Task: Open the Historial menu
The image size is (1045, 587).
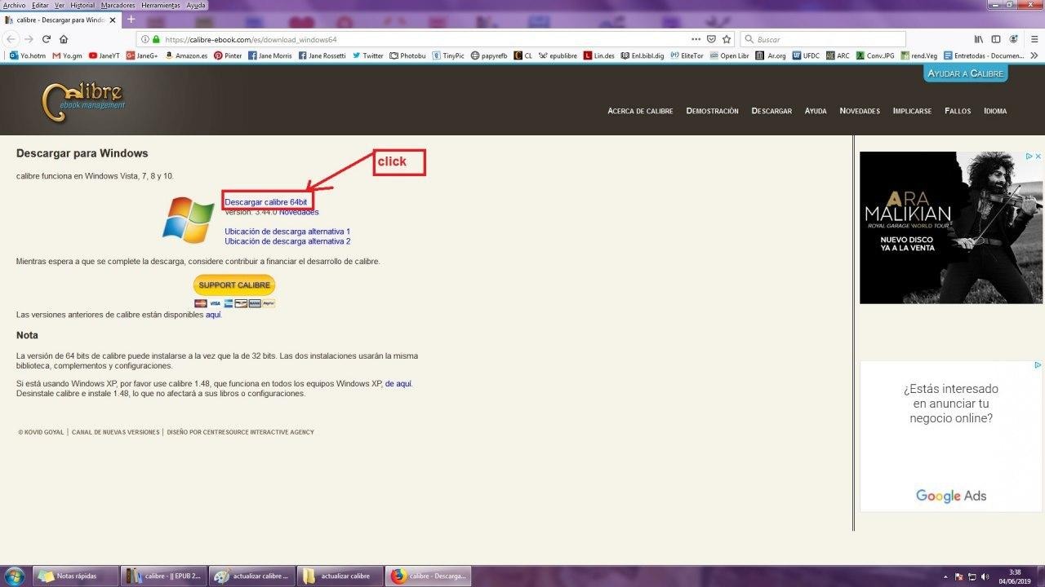Action: point(82,5)
